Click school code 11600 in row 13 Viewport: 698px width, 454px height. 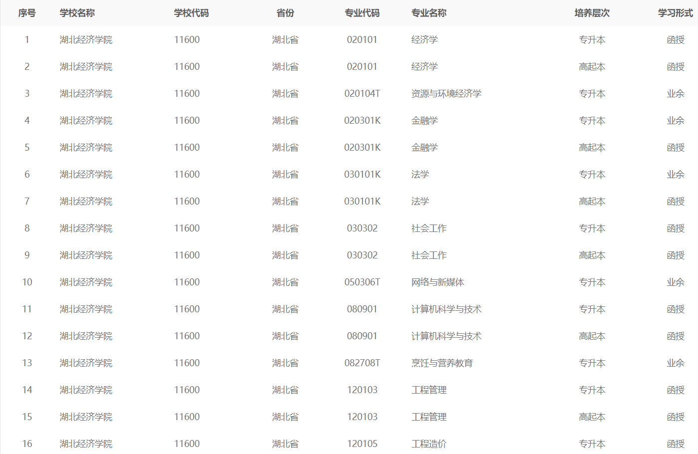pyautogui.click(x=187, y=363)
